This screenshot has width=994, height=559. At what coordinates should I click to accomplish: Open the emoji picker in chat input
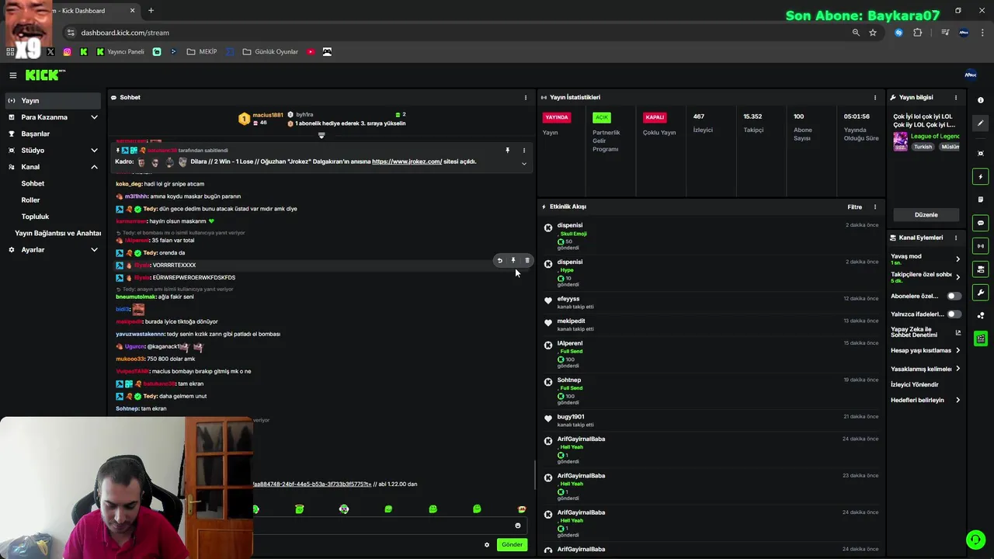[518, 526]
